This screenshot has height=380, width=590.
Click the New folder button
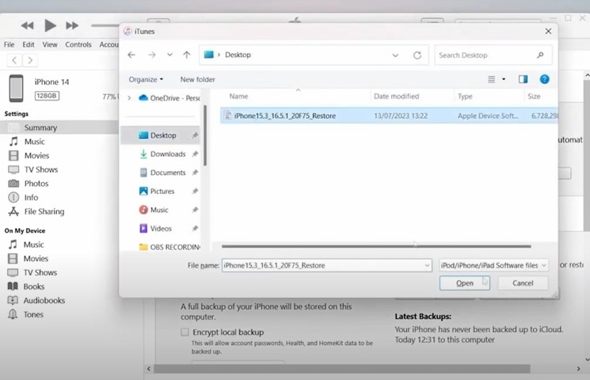click(x=197, y=79)
